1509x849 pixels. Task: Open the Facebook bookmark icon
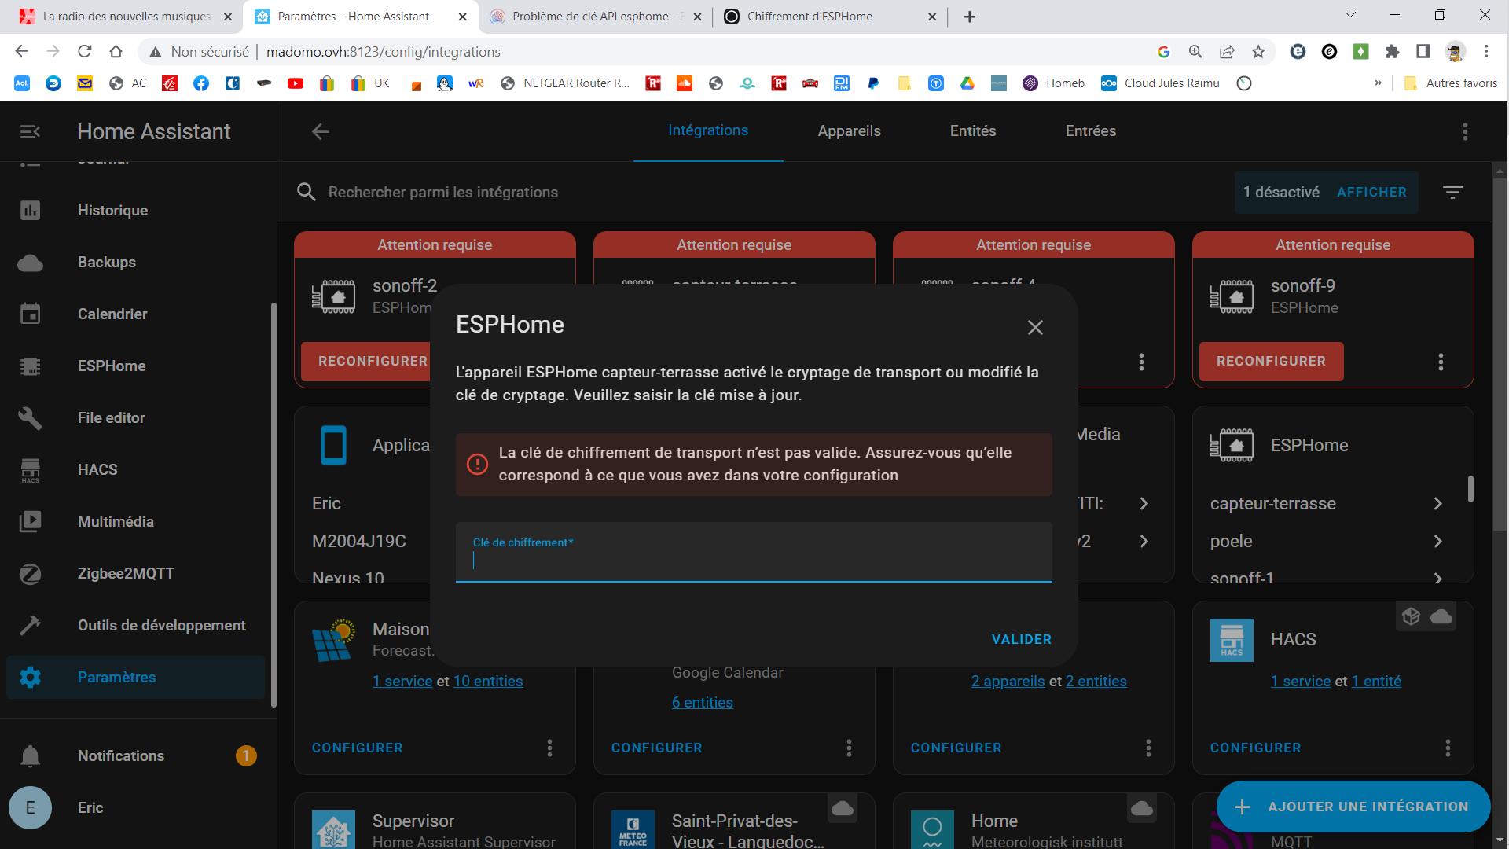201,83
